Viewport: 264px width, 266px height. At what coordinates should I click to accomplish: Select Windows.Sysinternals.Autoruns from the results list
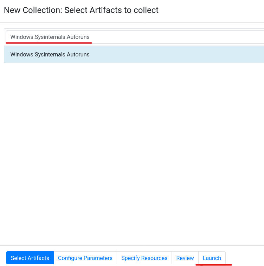pos(134,54)
